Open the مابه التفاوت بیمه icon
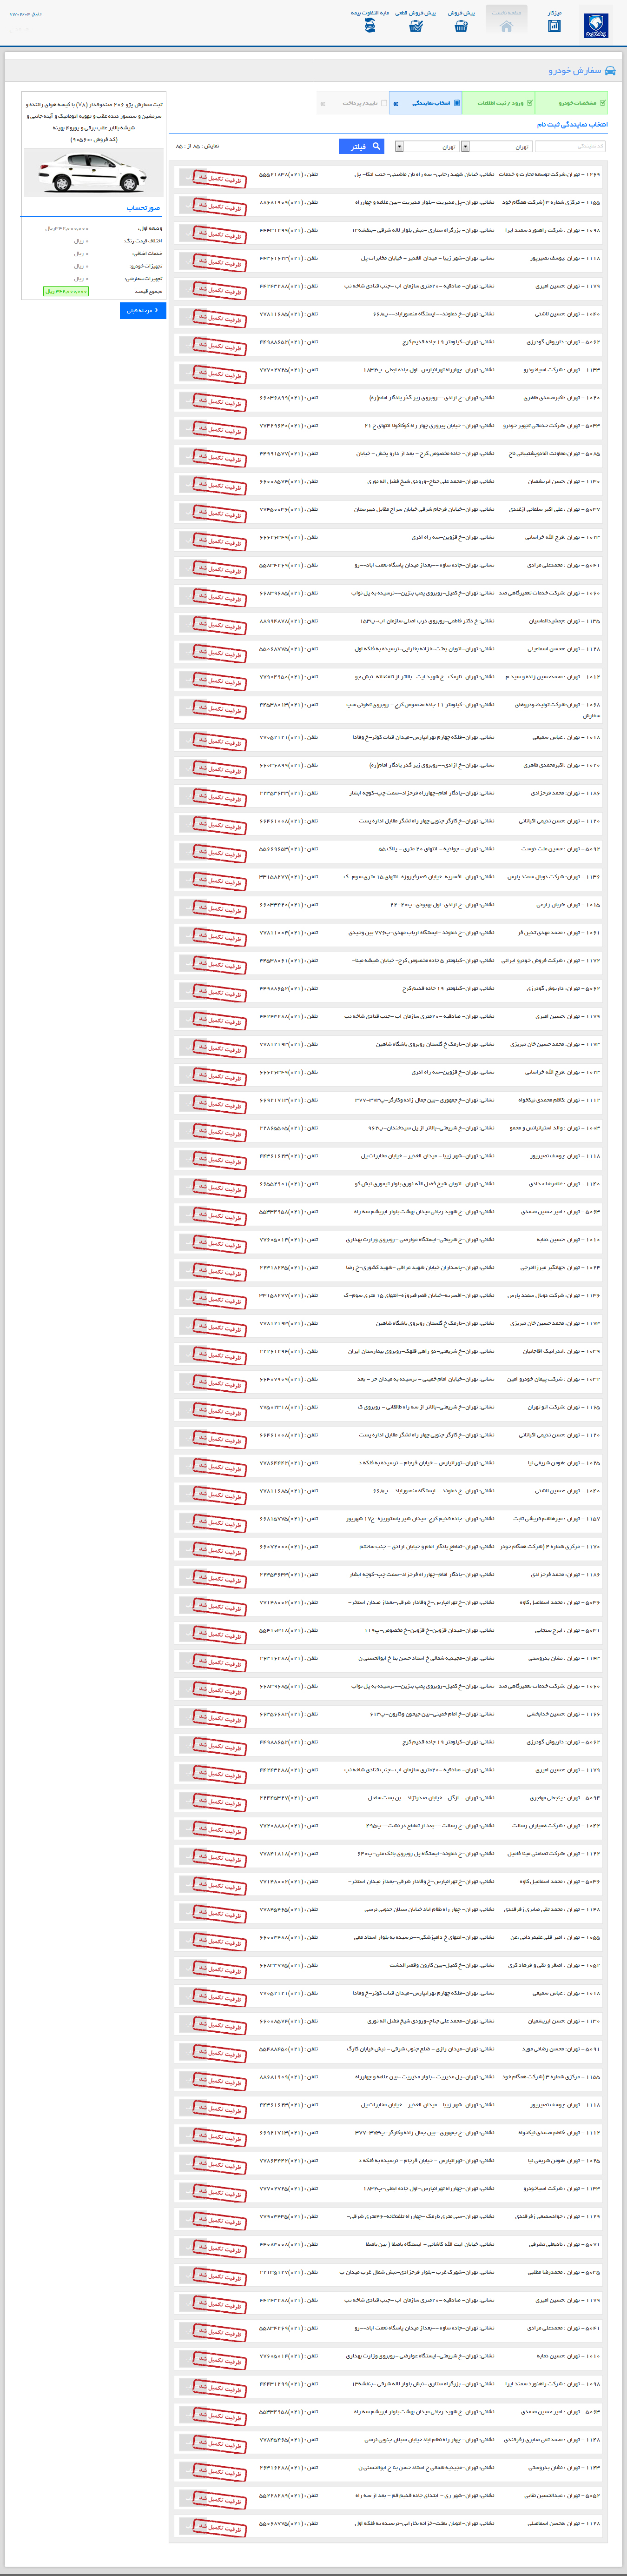 pos(370,26)
